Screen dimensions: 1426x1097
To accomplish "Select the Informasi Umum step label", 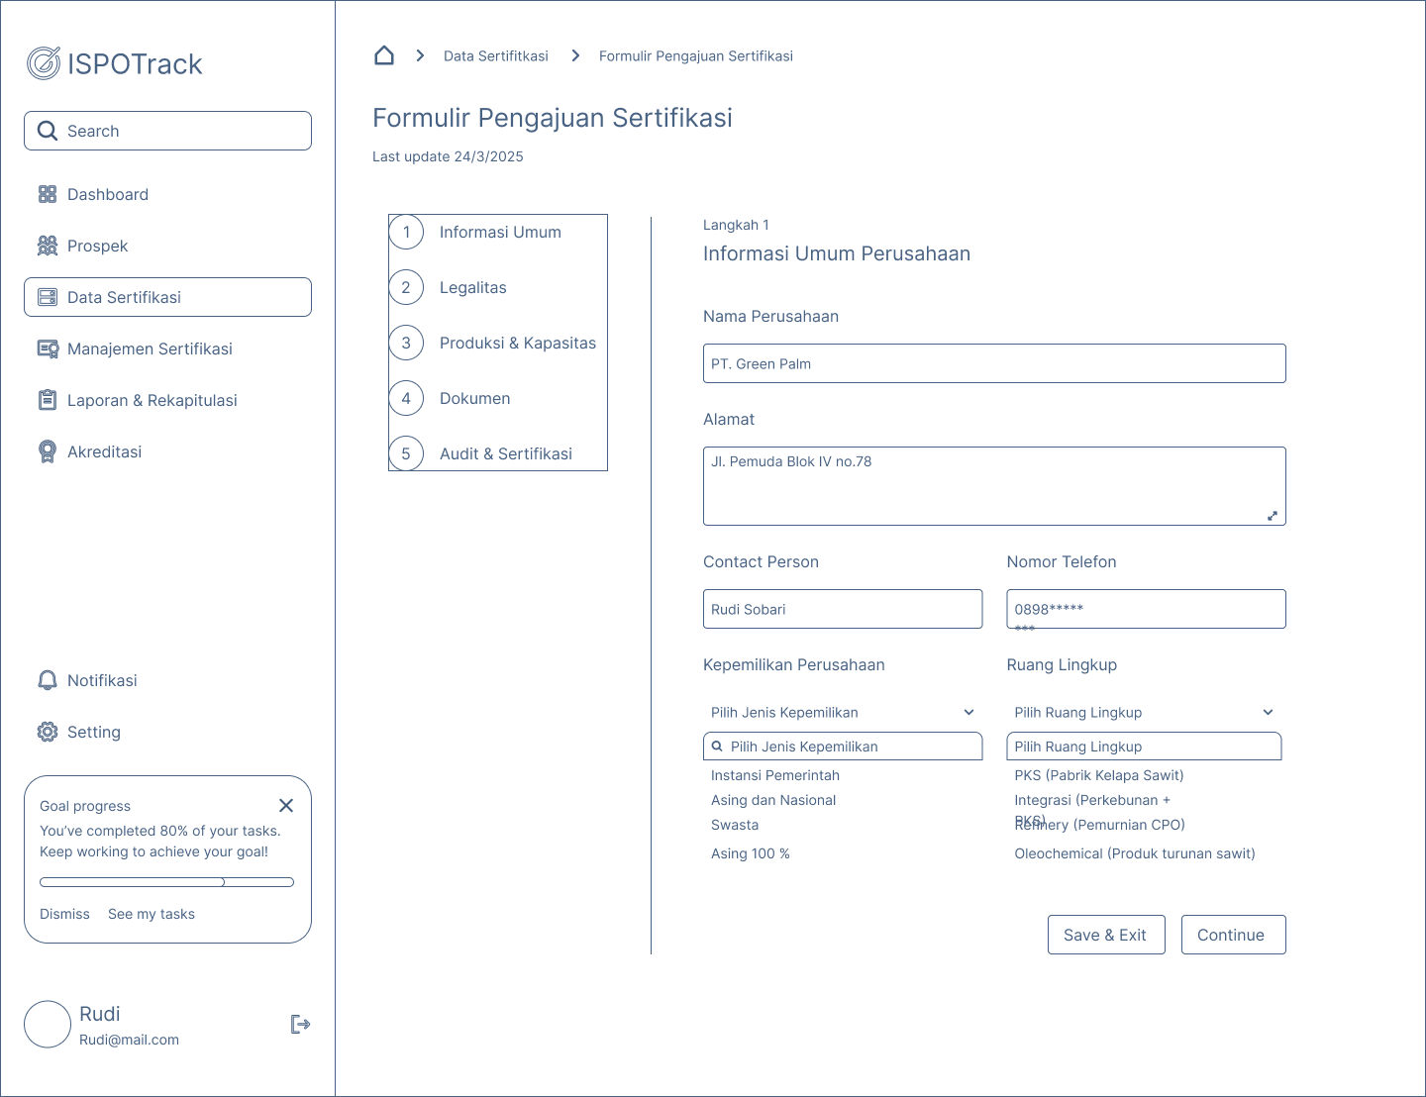I will [500, 232].
